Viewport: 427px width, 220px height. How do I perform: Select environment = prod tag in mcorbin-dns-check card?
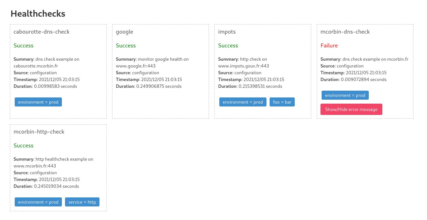click(345, 95)
